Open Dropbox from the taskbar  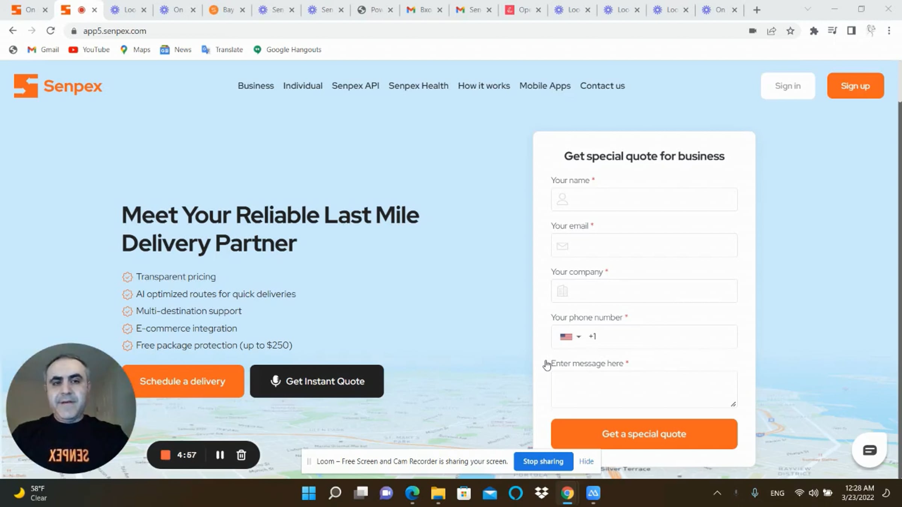pos(542,493)
